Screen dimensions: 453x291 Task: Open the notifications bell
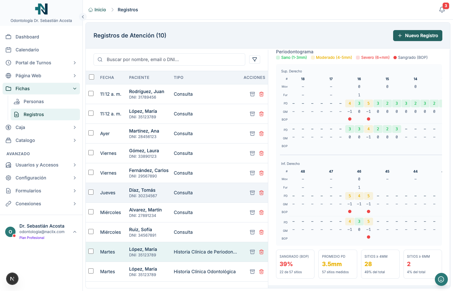pyautogui.click(x=442, y=10)
